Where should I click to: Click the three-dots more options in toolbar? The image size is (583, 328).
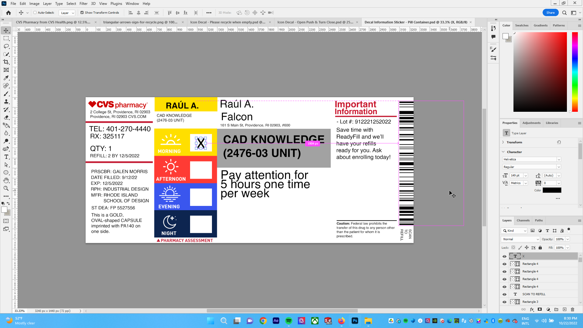tap(209, 13)
